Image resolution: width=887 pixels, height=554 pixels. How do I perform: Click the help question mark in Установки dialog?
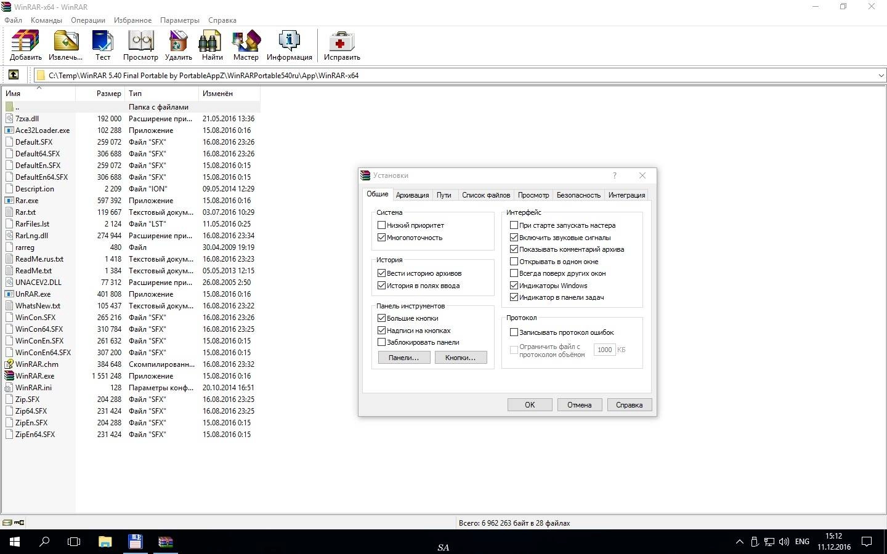coord(614,175)
